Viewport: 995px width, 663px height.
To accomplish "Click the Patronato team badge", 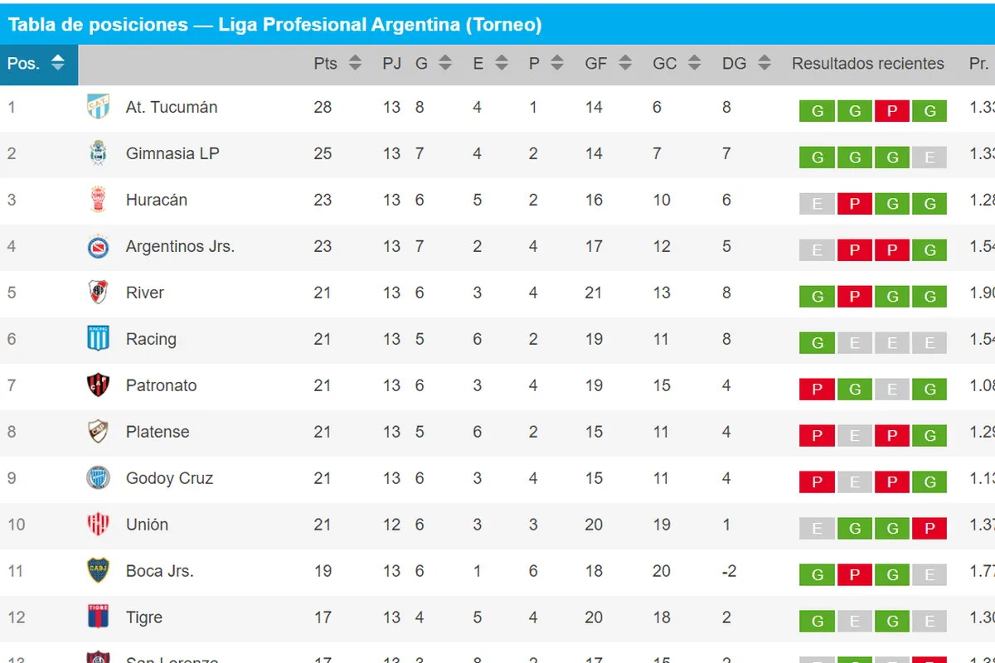I will click(x=98, y=385).
